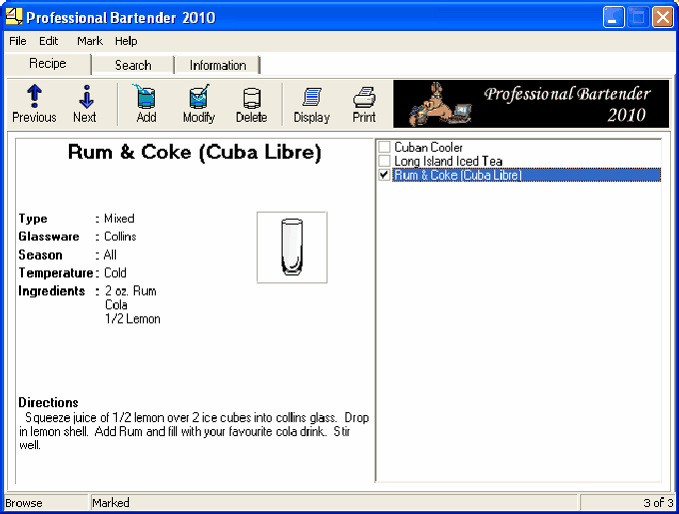Image resolution: width=679 pixels, height=514 pixels.
Task: Open the Mark menu
Action: pyautogui.click(x=90, y=41)
